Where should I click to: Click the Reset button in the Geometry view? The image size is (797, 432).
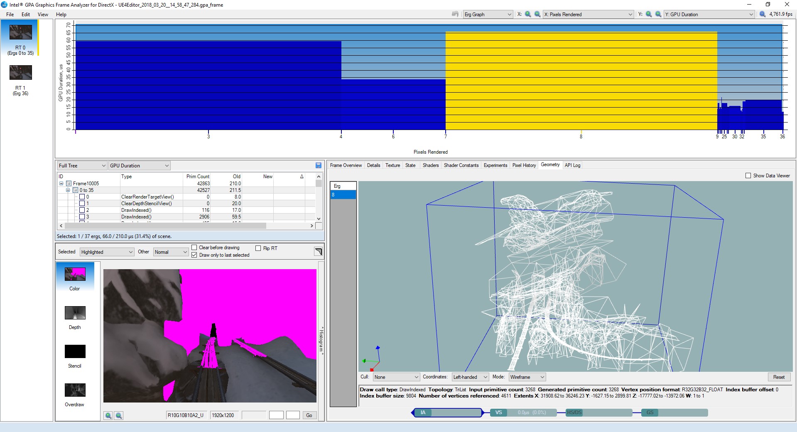tap(779, 377)
